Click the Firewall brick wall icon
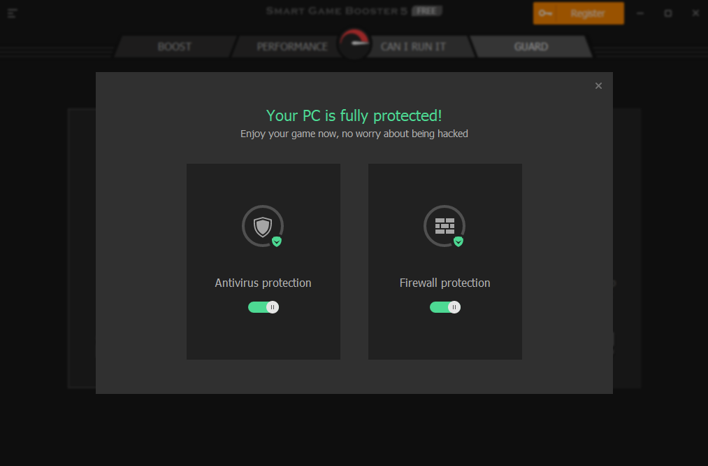The height and width of the screenshot is (466, 708). (x=445, y=227)
